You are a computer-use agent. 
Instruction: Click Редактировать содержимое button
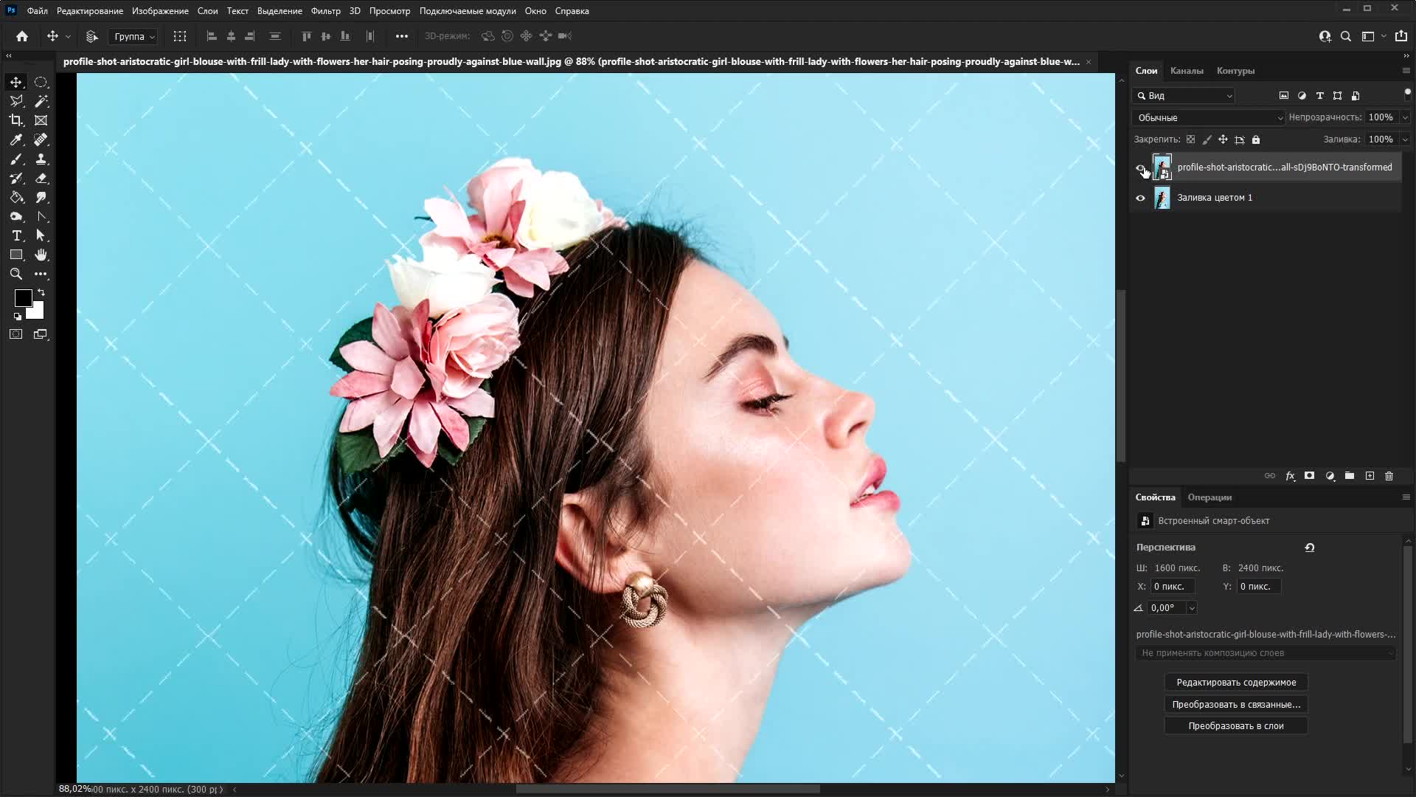(x=1236, y=683)
